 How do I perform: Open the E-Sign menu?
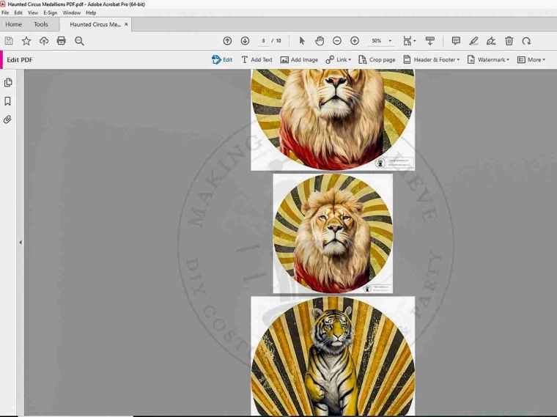click(x=50, y=12)
